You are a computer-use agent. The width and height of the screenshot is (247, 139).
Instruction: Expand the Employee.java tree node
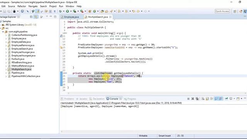6,39
